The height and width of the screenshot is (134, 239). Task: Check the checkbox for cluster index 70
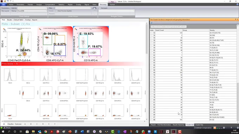tap(151, 75)
